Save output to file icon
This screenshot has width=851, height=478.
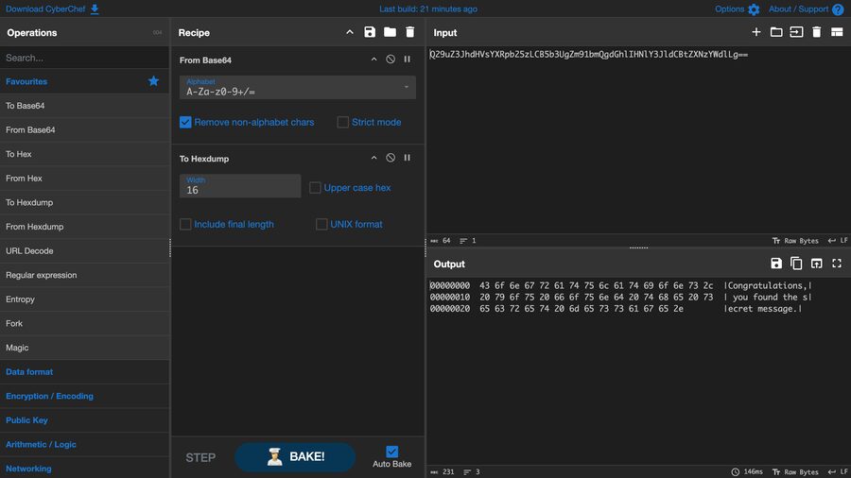776,264
